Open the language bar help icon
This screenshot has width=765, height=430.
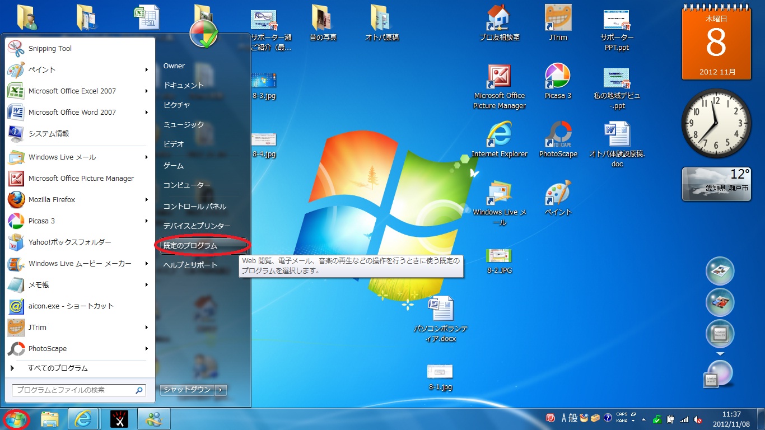pos(608,418)
